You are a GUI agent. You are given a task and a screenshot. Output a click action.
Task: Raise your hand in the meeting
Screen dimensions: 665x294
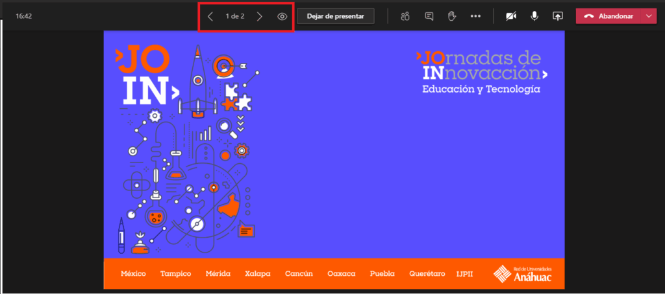pyautogui.click(x=452, y=16)
